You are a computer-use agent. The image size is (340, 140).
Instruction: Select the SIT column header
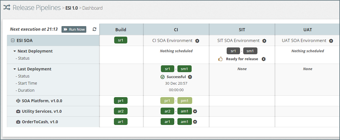242,30
